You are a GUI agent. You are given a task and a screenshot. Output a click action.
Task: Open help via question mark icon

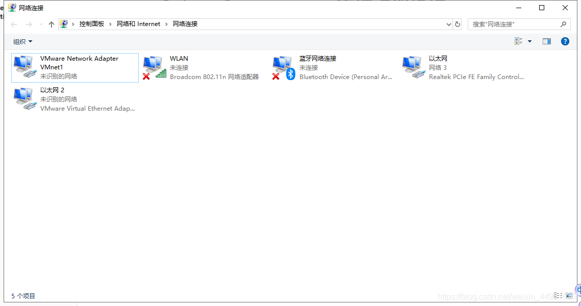point(565,41)
